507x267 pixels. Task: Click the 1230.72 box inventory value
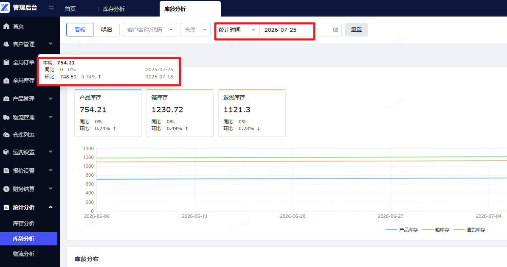click(x=167, y=110)
